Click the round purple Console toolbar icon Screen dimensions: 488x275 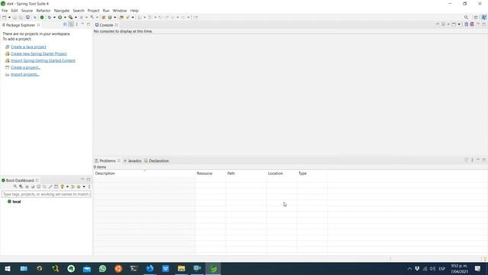pos(472,24)
